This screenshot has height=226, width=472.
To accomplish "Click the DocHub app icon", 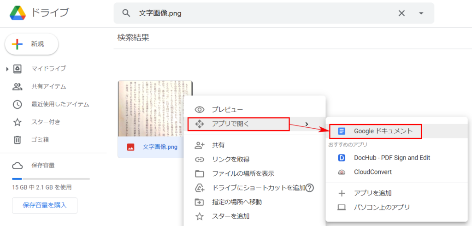I will (x=342, y=158).
